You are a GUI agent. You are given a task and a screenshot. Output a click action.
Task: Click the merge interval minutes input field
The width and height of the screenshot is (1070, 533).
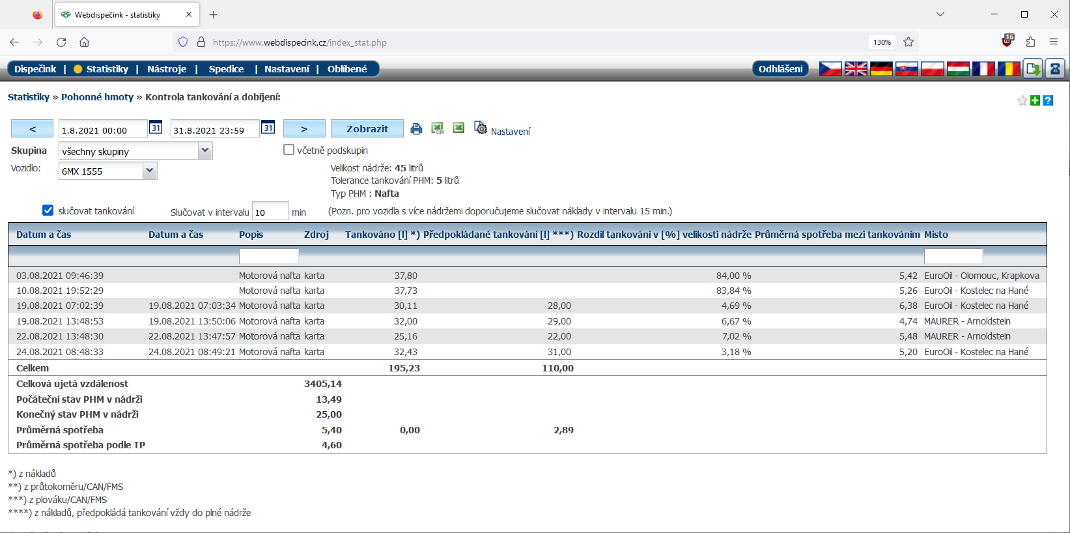[x=270, y=212]
